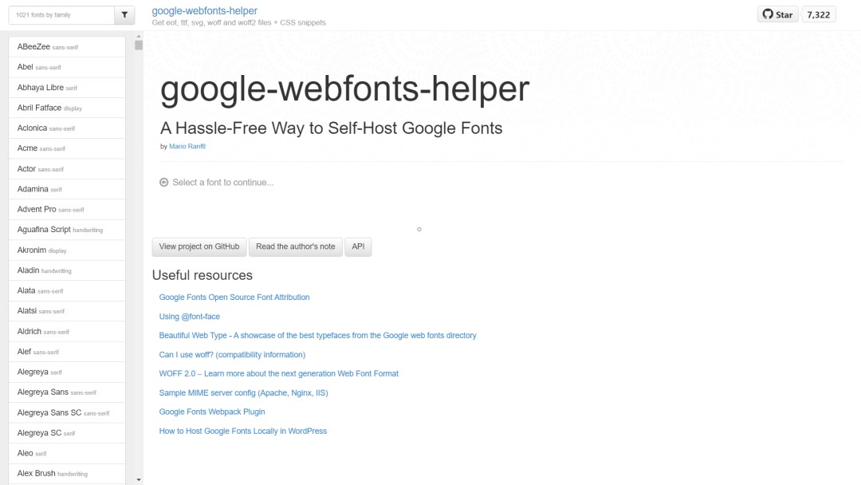Visit the Mario Ranftl author link

coord(187,145)
